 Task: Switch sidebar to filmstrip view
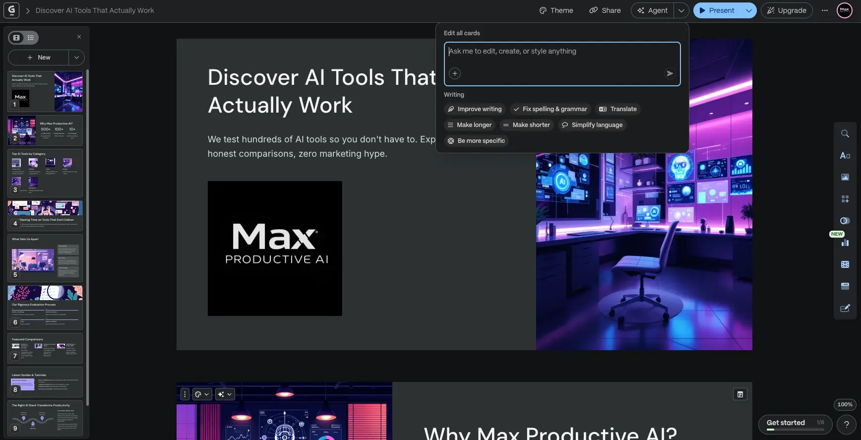[16, 38]
